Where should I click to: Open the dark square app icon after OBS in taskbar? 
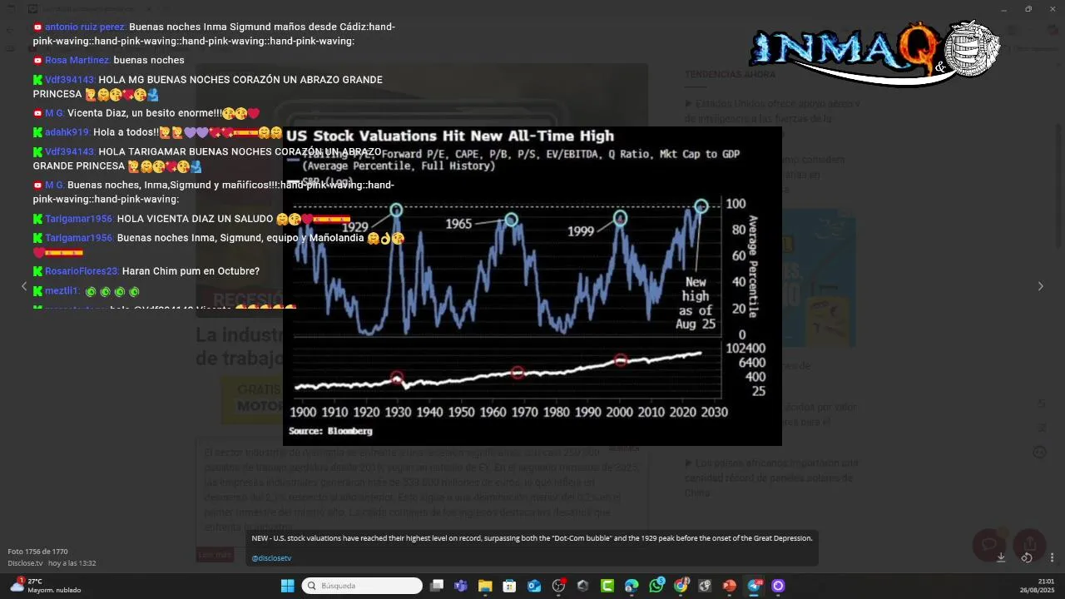coord(582,586)
